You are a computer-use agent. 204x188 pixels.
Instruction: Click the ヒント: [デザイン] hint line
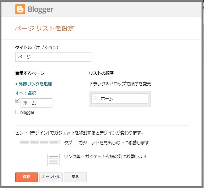pyautogui.click(x=79, y=133)
